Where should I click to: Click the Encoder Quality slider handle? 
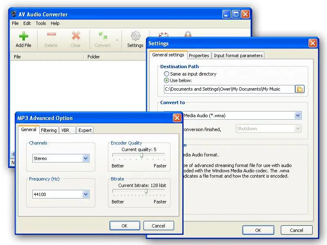point(141,155)
